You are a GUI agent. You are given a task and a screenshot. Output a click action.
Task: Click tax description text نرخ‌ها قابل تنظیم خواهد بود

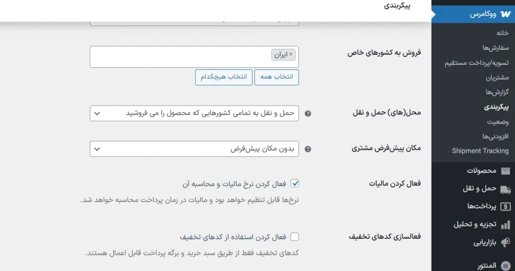pos(190,200)
